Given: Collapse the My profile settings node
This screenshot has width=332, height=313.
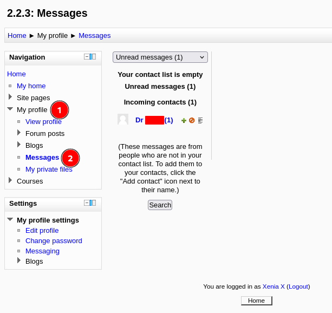Looking at the screenshot, I should tap(10, 219).
